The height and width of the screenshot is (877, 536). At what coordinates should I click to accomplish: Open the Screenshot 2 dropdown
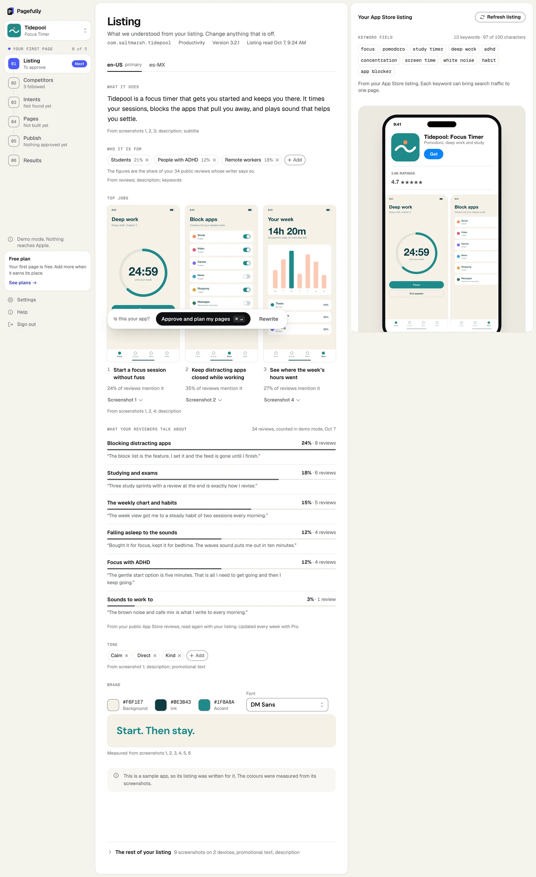(204, 400)
